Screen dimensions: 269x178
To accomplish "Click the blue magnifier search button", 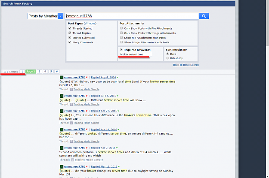I will click(204, 16).
